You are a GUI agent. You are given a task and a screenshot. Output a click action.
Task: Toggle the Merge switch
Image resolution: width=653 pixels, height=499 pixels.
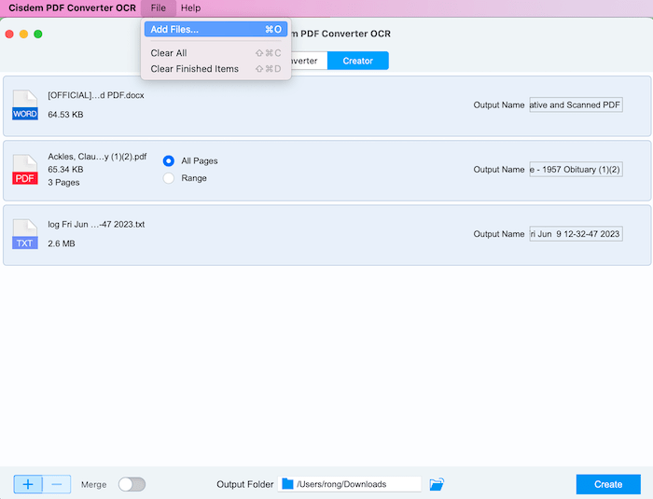(132, 484)
